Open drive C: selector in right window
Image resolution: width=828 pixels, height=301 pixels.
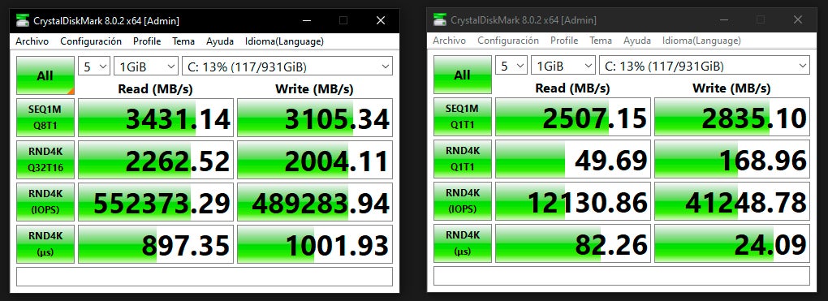tap(705, 66)
